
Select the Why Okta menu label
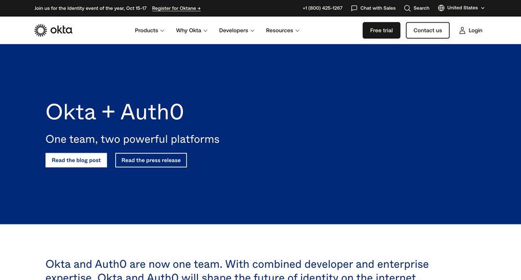click(188, 30)
